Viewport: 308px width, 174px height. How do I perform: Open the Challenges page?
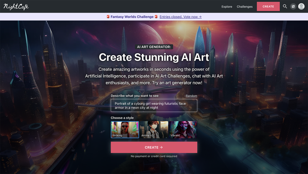click(x=245, y=6)
